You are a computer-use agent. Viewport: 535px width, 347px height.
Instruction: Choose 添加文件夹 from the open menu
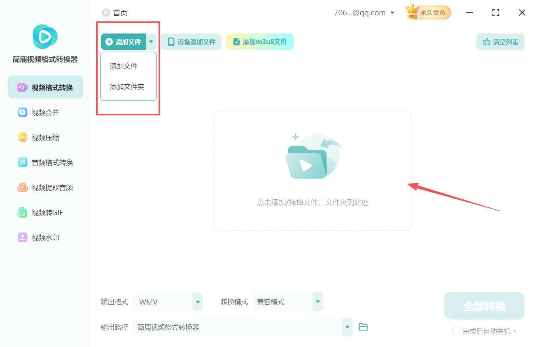pos(128,86)
